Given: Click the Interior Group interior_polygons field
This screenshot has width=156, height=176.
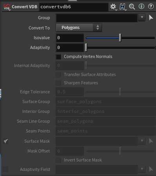Looking at the screenshot, I should (105, 111).
